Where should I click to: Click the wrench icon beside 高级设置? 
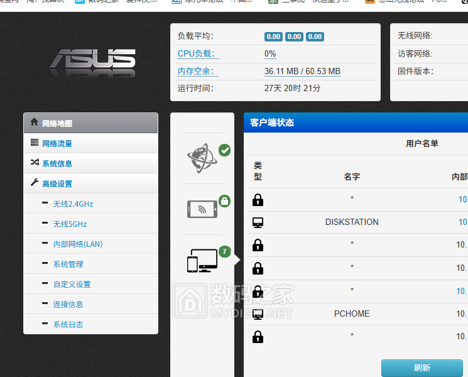pos(35,182)
